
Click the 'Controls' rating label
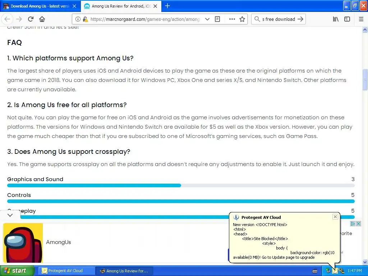tap(19, 195)
